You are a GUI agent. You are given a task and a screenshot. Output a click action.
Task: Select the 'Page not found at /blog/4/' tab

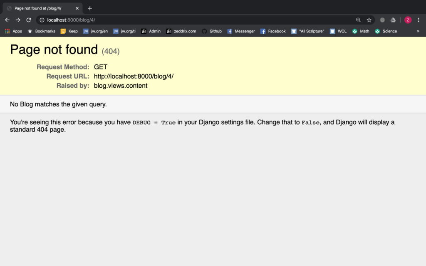(x=43, y=8)
